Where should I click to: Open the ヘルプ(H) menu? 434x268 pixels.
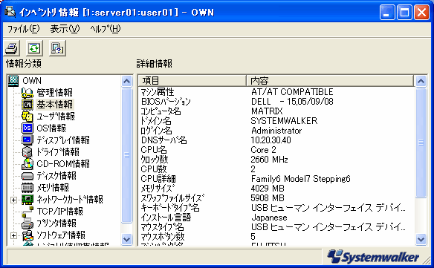click(x=106, y=29)
